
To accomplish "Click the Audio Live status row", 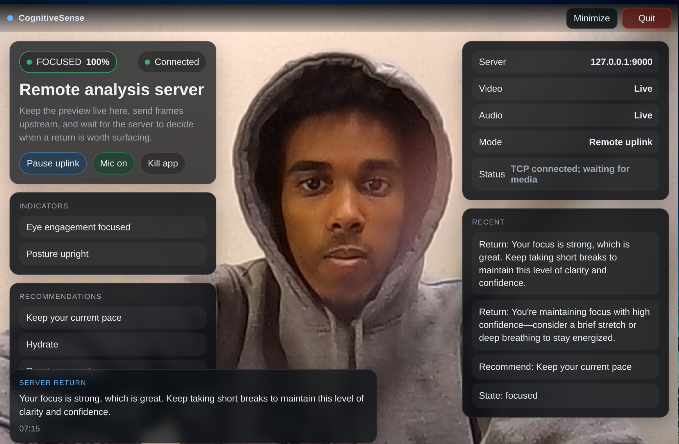I will coord(565,115).
